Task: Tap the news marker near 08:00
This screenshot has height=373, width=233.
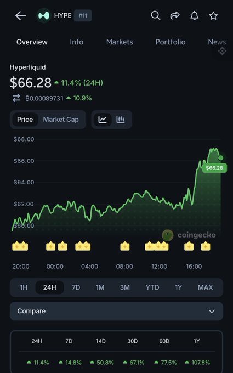Action: (125, 246)
